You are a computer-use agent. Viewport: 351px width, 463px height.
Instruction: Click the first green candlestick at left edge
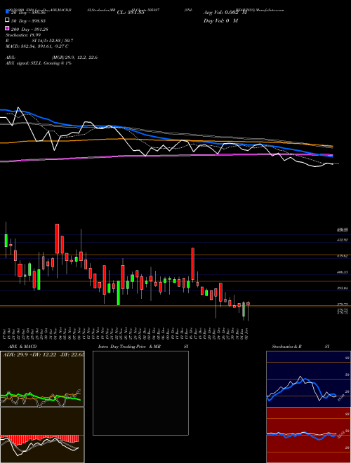[6, 241]
